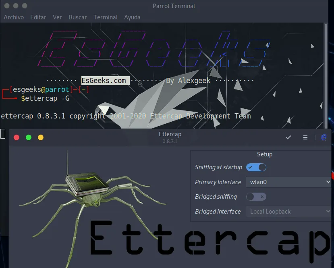Screen dimensions: 334x268
Task: Click the yellow Ettercap window button
Action: (x=41, y=137)
